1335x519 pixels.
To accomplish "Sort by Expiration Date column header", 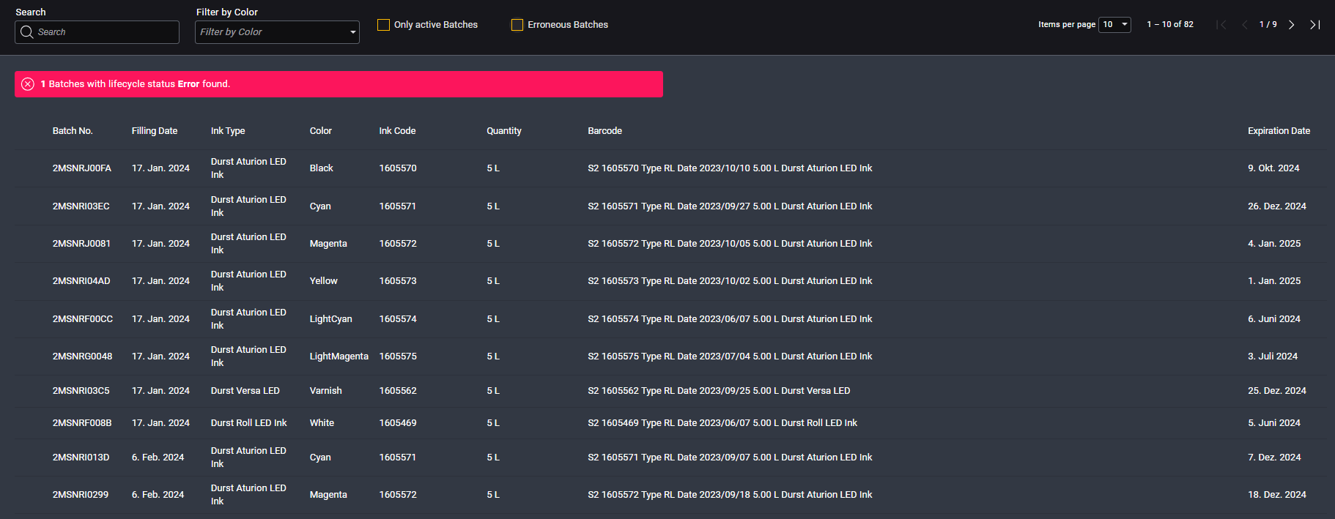I will tap(1279, 131).
